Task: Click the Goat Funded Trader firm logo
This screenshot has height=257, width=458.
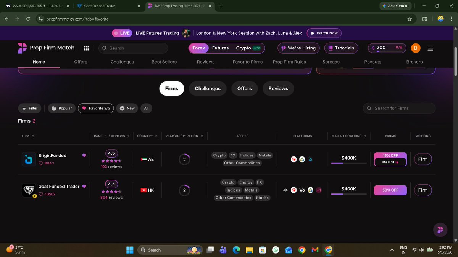Action: 29,190
